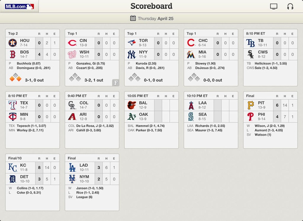
Task: Tap the Kansas City Royals logo
Action: pyautogui.click(x=12, y=168)
